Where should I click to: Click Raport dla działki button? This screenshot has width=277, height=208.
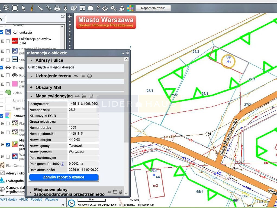coord(153,8)
